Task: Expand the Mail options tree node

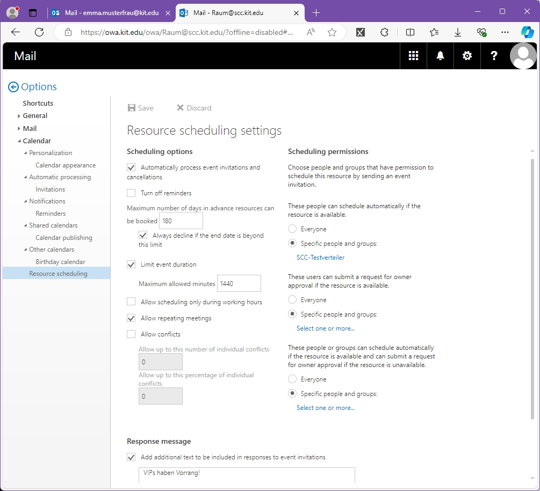Action: 19,129
